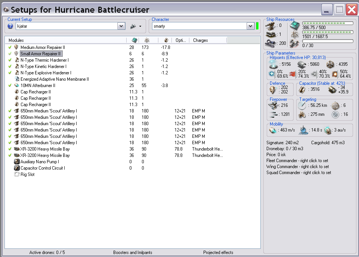This screenshot has width=359, height=257.
Task: Open the Projected effects tab
Action: tap(218, 253)
